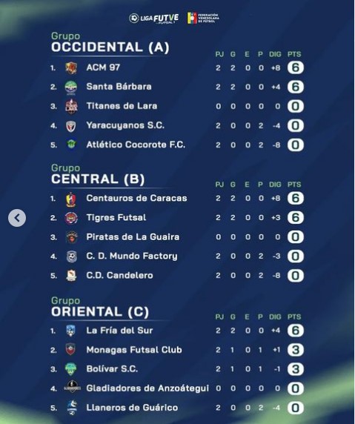Select the Titanes de Lara crest
This screenshot has height=424, width=355.
[71, 107]
